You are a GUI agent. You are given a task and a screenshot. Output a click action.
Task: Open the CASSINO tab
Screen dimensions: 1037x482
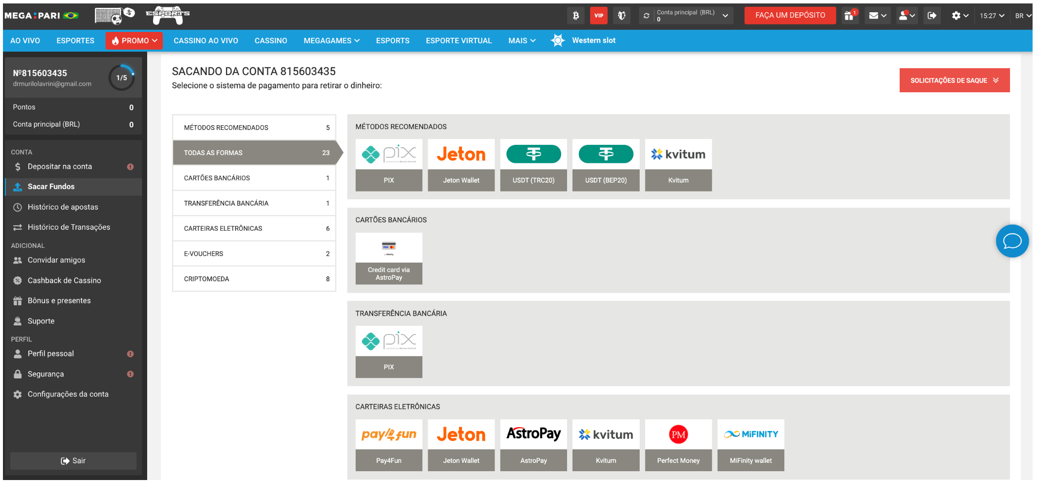coord(271,41)
